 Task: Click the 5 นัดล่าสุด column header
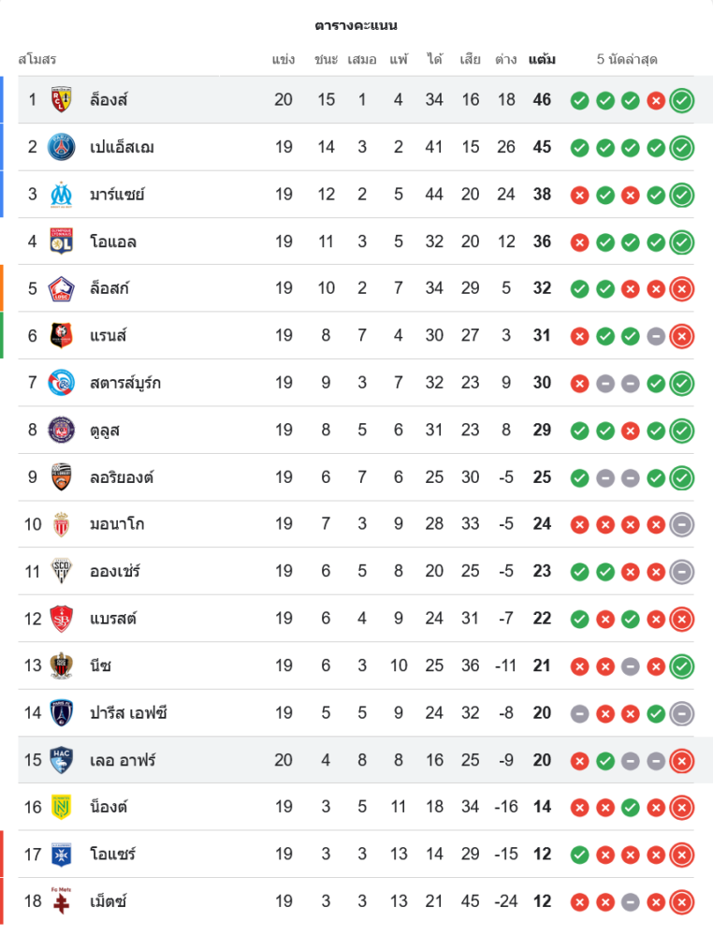coord(627,60)
